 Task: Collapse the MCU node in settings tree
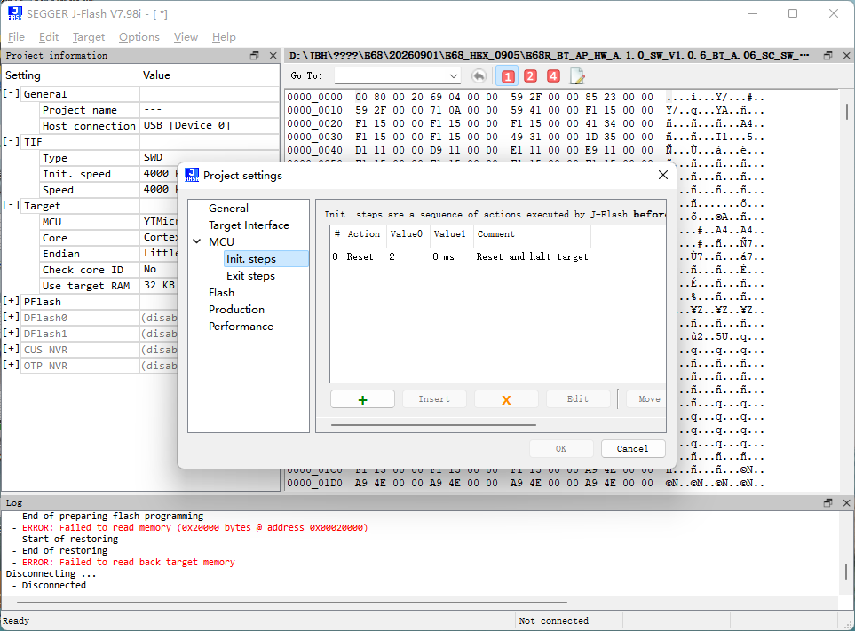point(197,241)
